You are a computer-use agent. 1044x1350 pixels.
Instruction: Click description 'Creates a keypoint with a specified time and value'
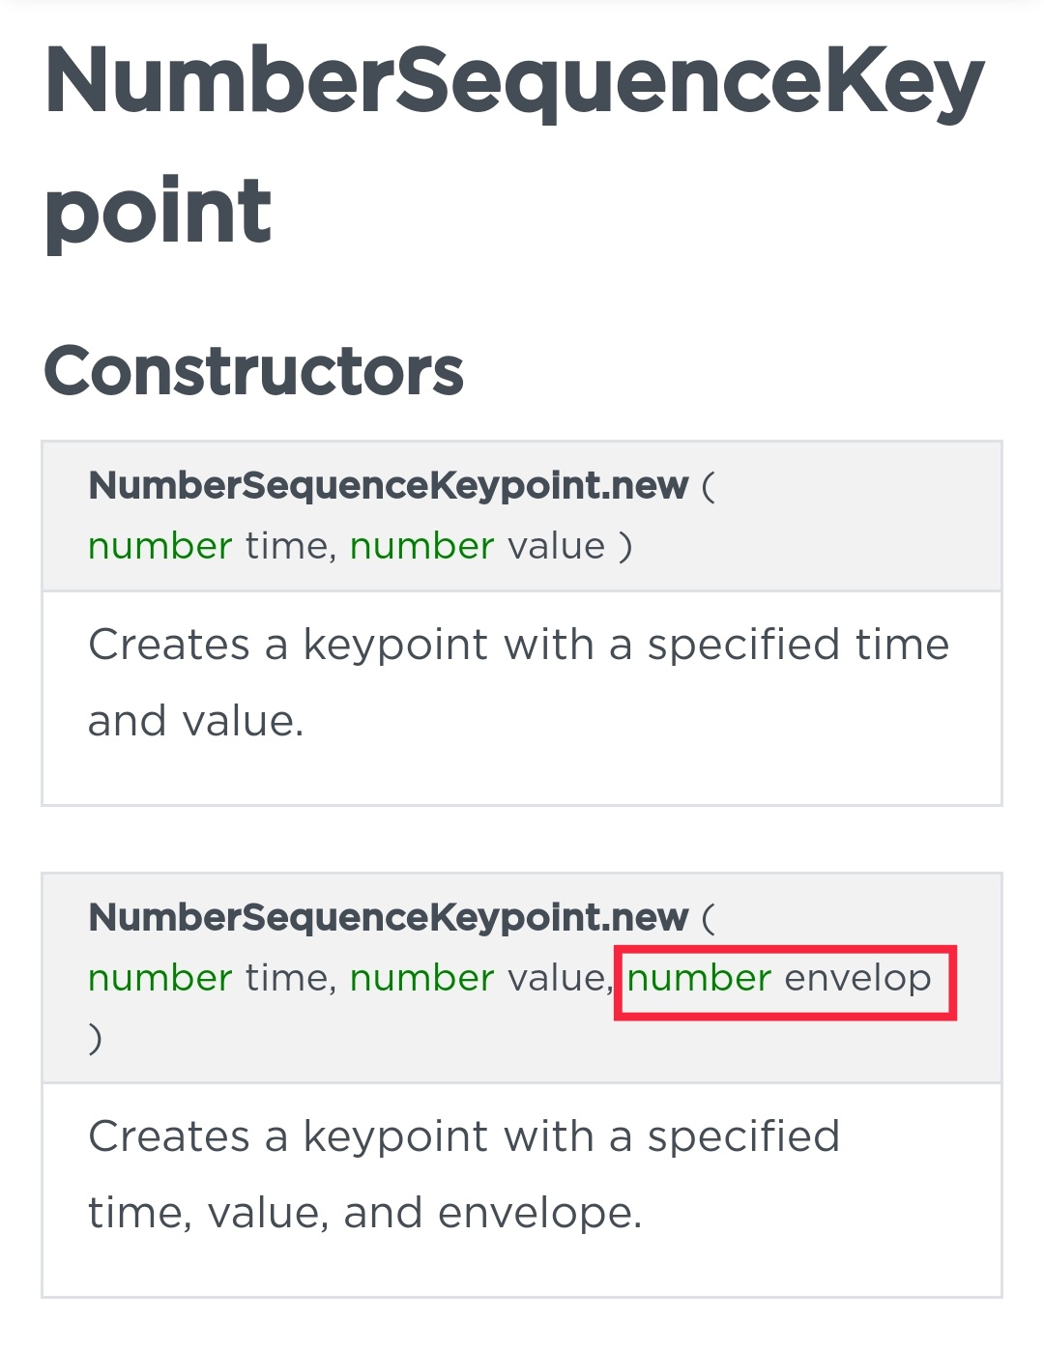[518, 682]
